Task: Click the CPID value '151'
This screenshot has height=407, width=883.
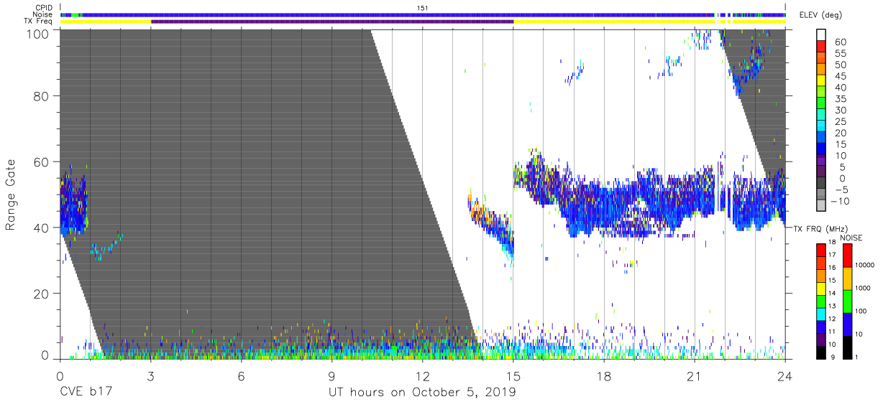Action: click(423, 8)
